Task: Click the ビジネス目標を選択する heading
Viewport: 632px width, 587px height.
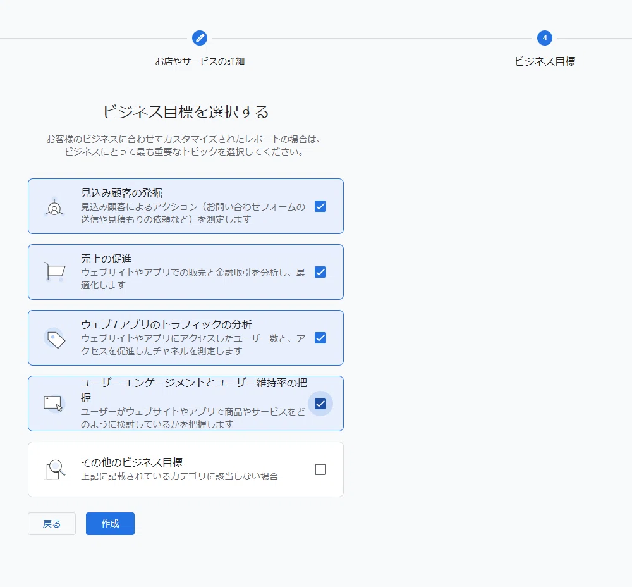Action: pos(186,112)
